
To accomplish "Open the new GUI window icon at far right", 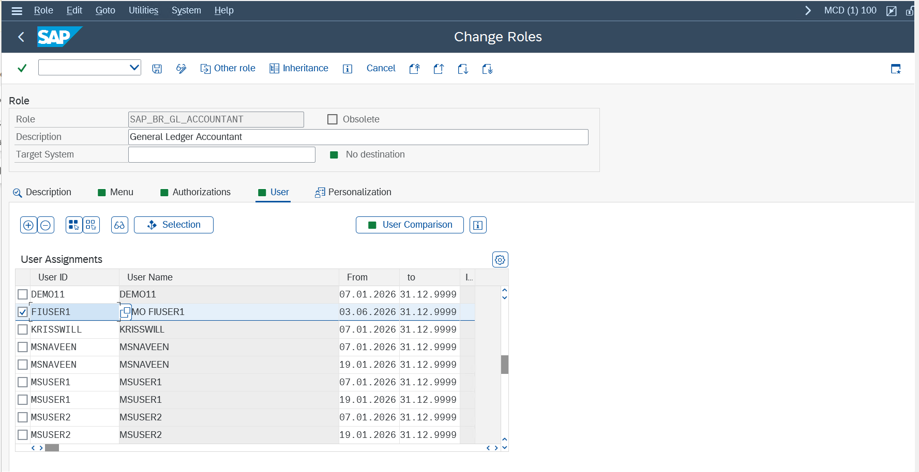I will [896, 69].
